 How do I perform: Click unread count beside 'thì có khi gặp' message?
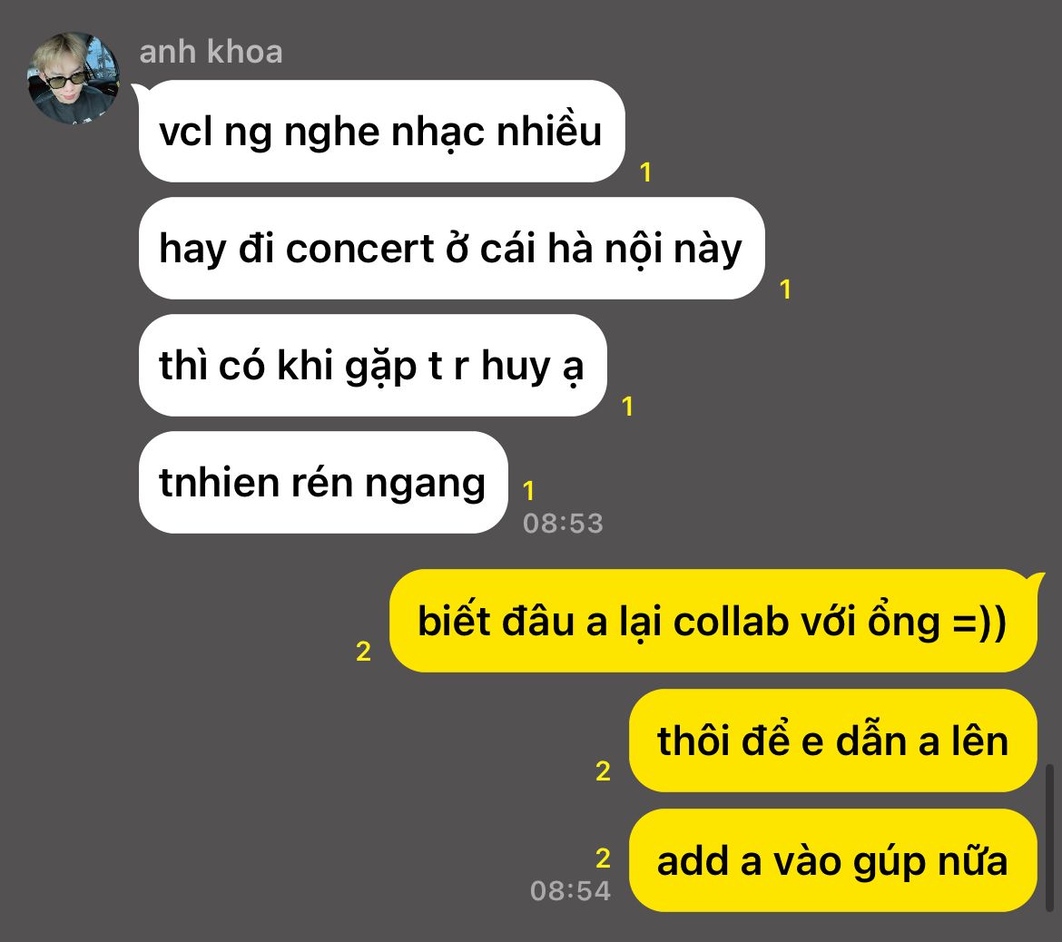(627, 407)
